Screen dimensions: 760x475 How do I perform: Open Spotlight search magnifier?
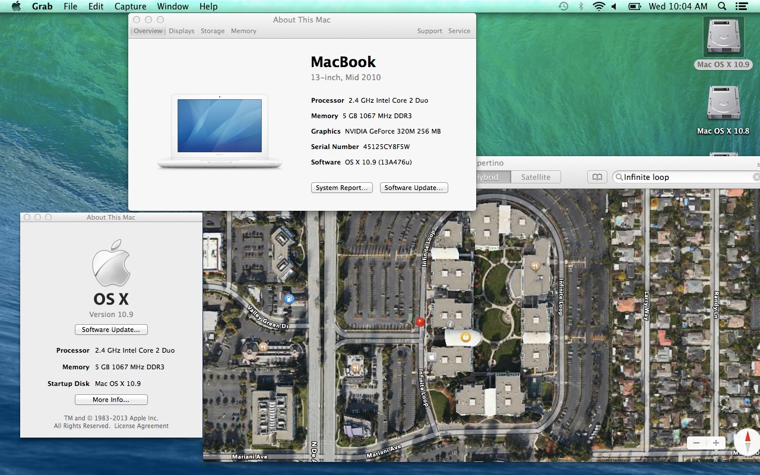[722, 7]
